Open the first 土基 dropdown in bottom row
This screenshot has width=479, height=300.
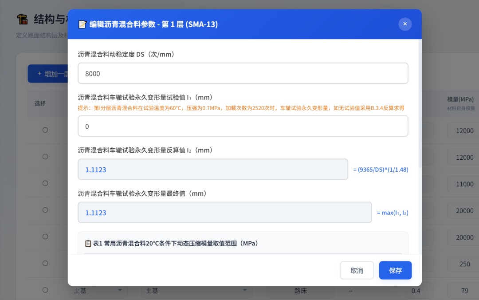point(98,291)
